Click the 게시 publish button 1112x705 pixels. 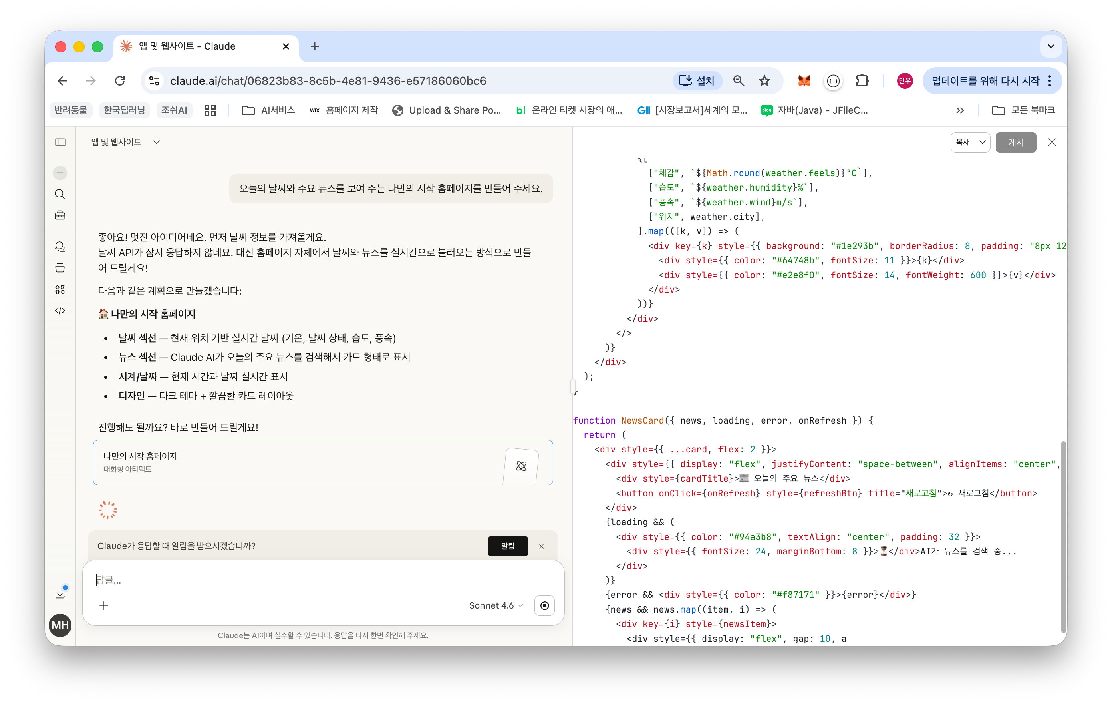click(x=1015, y=142)
